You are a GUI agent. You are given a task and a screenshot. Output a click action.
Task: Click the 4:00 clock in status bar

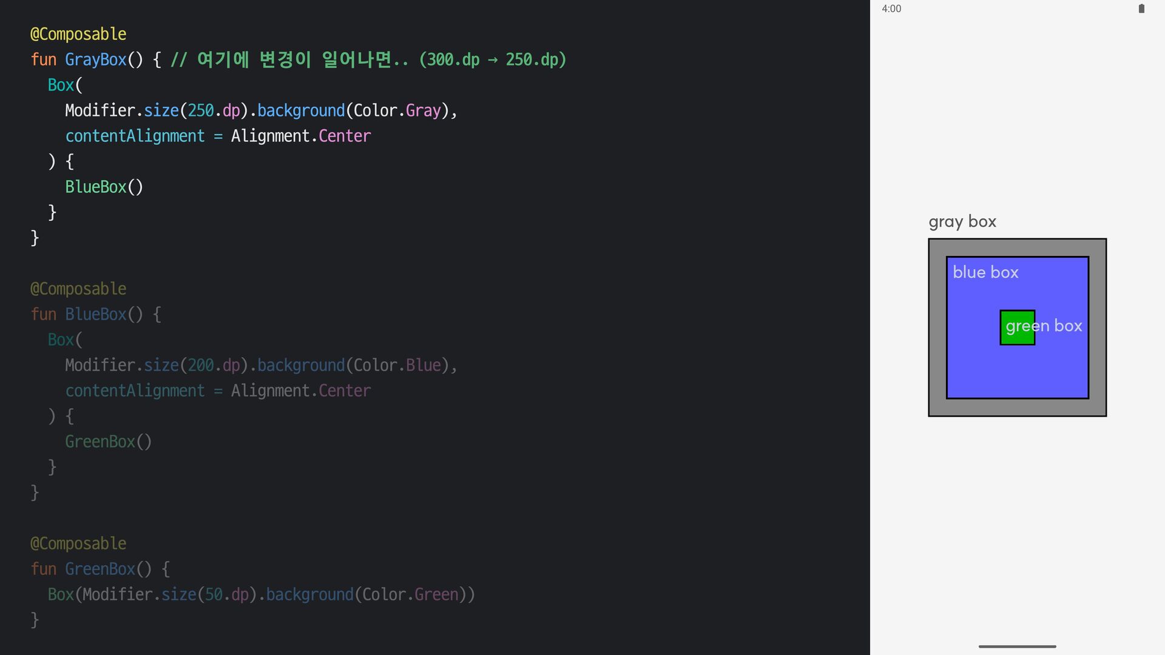tap(891, 8)
